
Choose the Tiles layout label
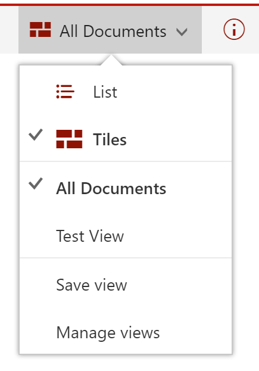(x=110, y=139)
